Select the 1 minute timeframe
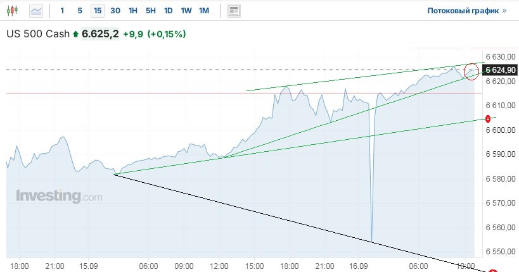The image size is (519, 272). pyautogui.click(x=61, y=11)
